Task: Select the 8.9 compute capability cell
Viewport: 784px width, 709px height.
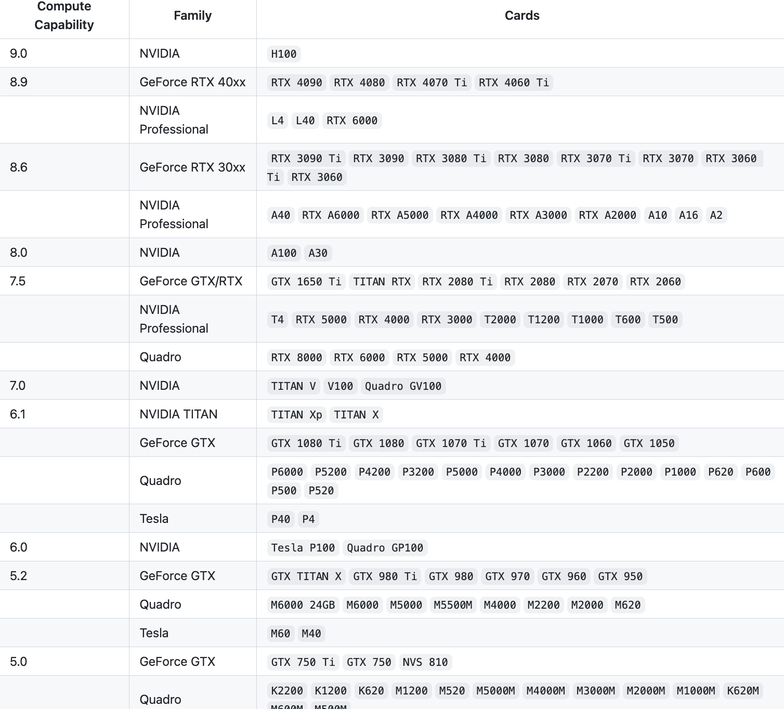Action: [x=64, y=82]
